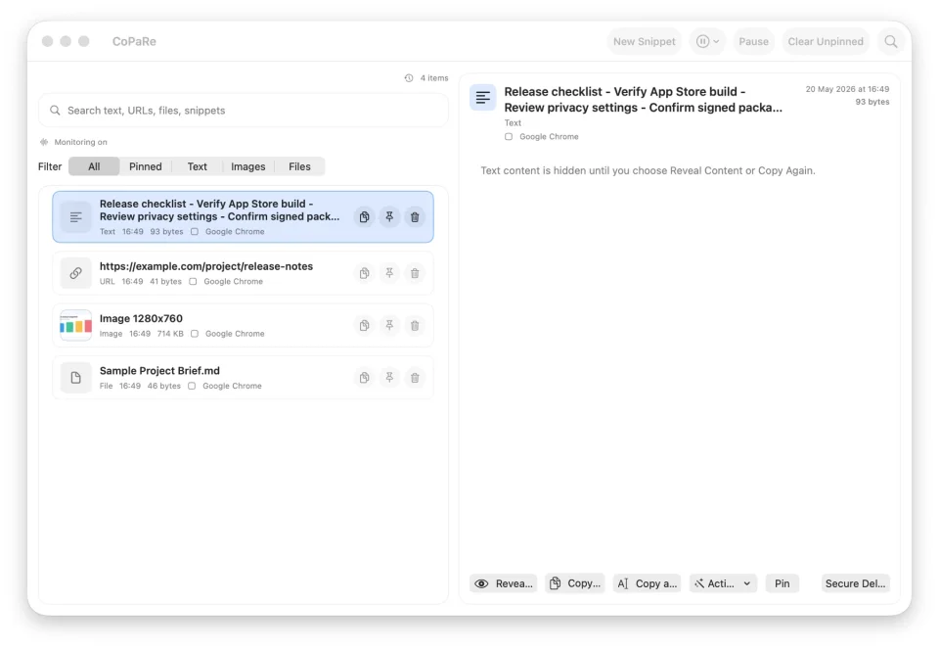Reveal hidden text content with eye button
Viewport: 939px width, 649px height.
[x=503, y=583]
